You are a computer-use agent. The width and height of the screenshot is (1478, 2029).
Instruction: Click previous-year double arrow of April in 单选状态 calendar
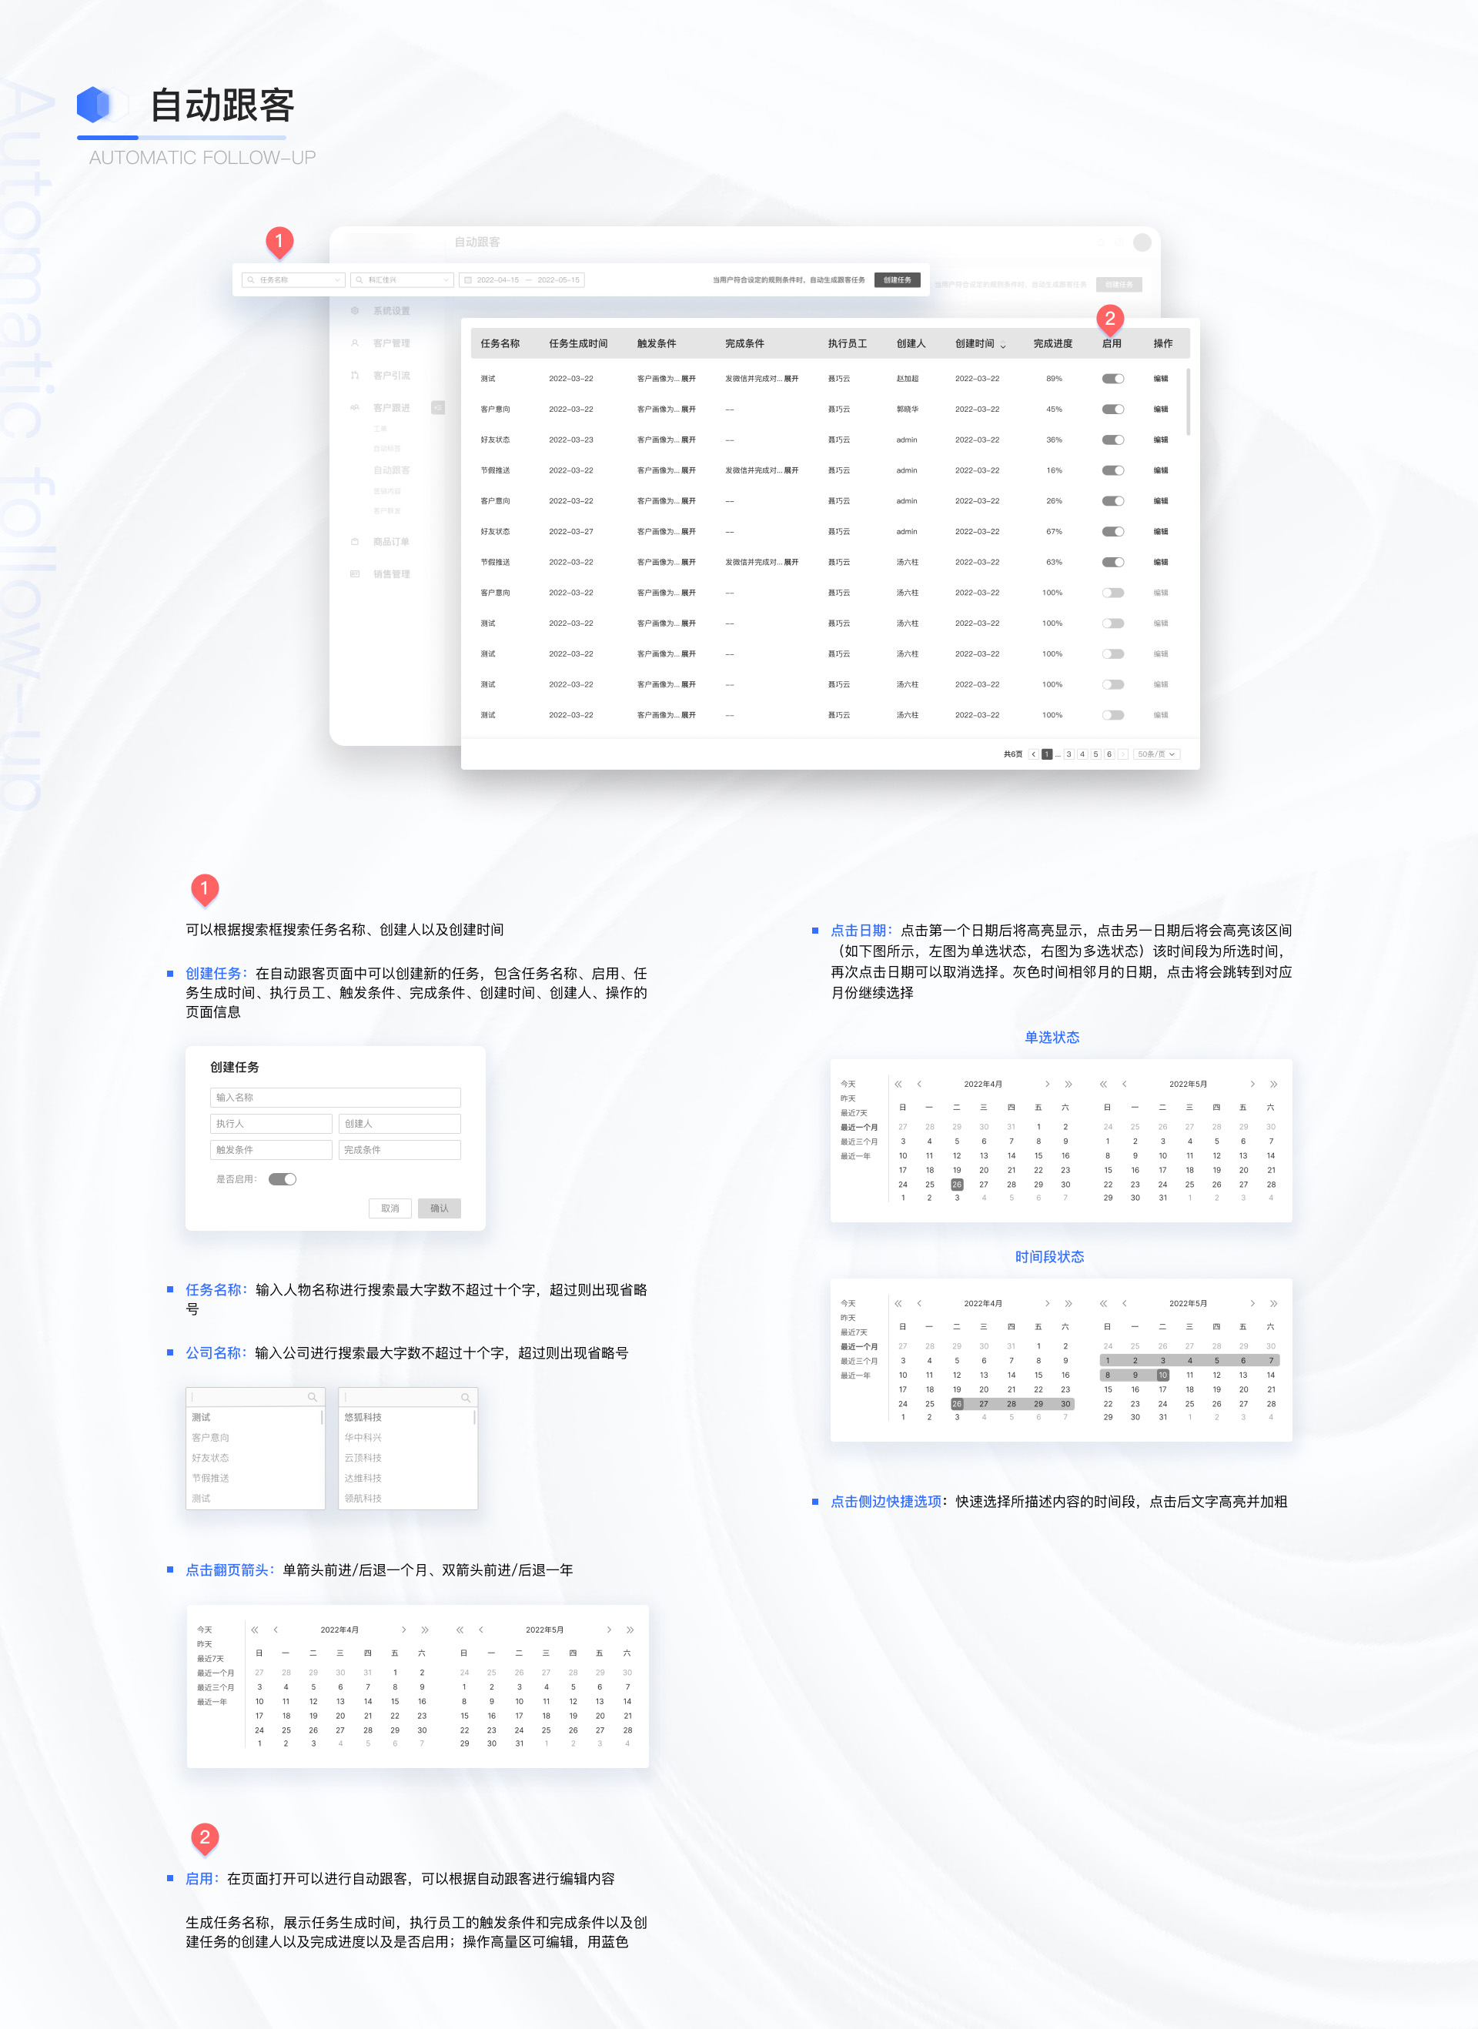[x=898, y=1083]
